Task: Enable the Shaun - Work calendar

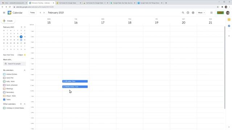Action: (4, 96)
